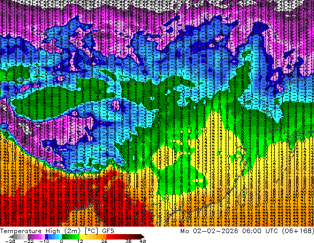314x243 pixels.
Task: Click the legend value "12"
Action: [x=80, y=241]
